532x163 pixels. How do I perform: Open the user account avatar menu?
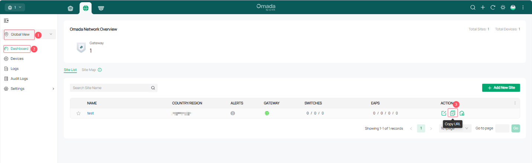[x=513, y=7]
